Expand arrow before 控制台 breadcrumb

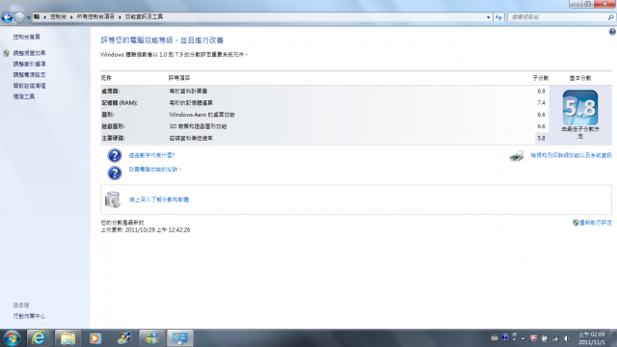coord(45,17)
